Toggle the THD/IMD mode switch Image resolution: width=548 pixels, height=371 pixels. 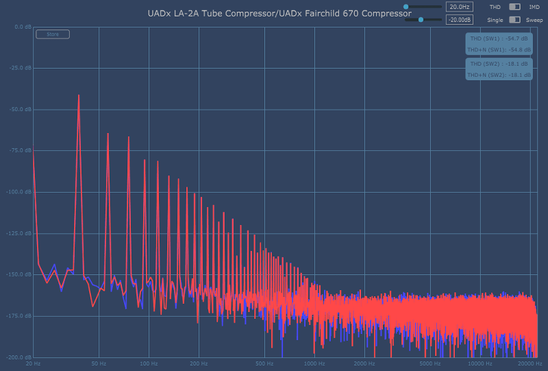pyautogui.click(x=514, y=7)
